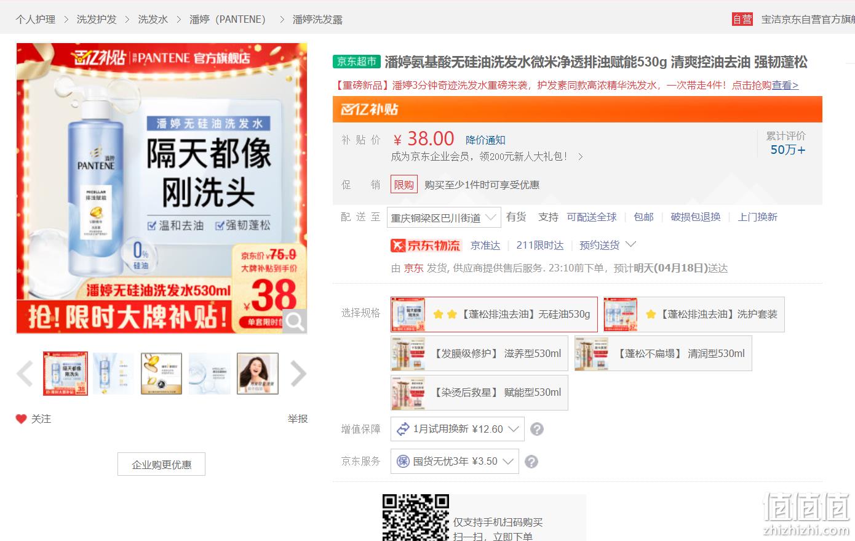Open 宝洁京东自营官方旗舰 store link
The image size is (855, 541).
click(808, 19)
